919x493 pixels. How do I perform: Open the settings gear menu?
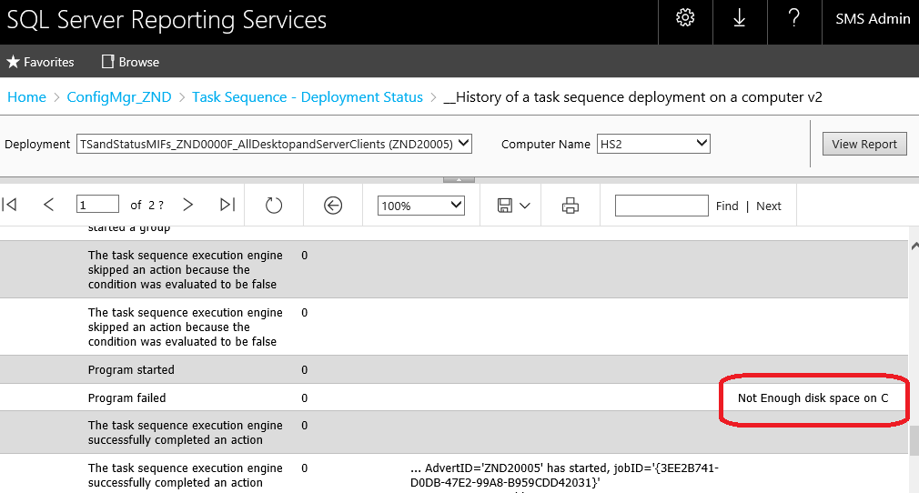pyautogui.click(x=686, y=19)
